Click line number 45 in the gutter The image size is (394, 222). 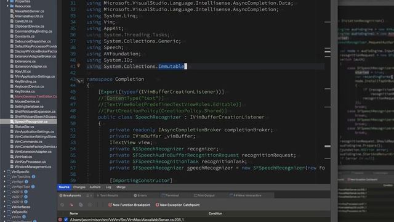click(x=73, y=92)
